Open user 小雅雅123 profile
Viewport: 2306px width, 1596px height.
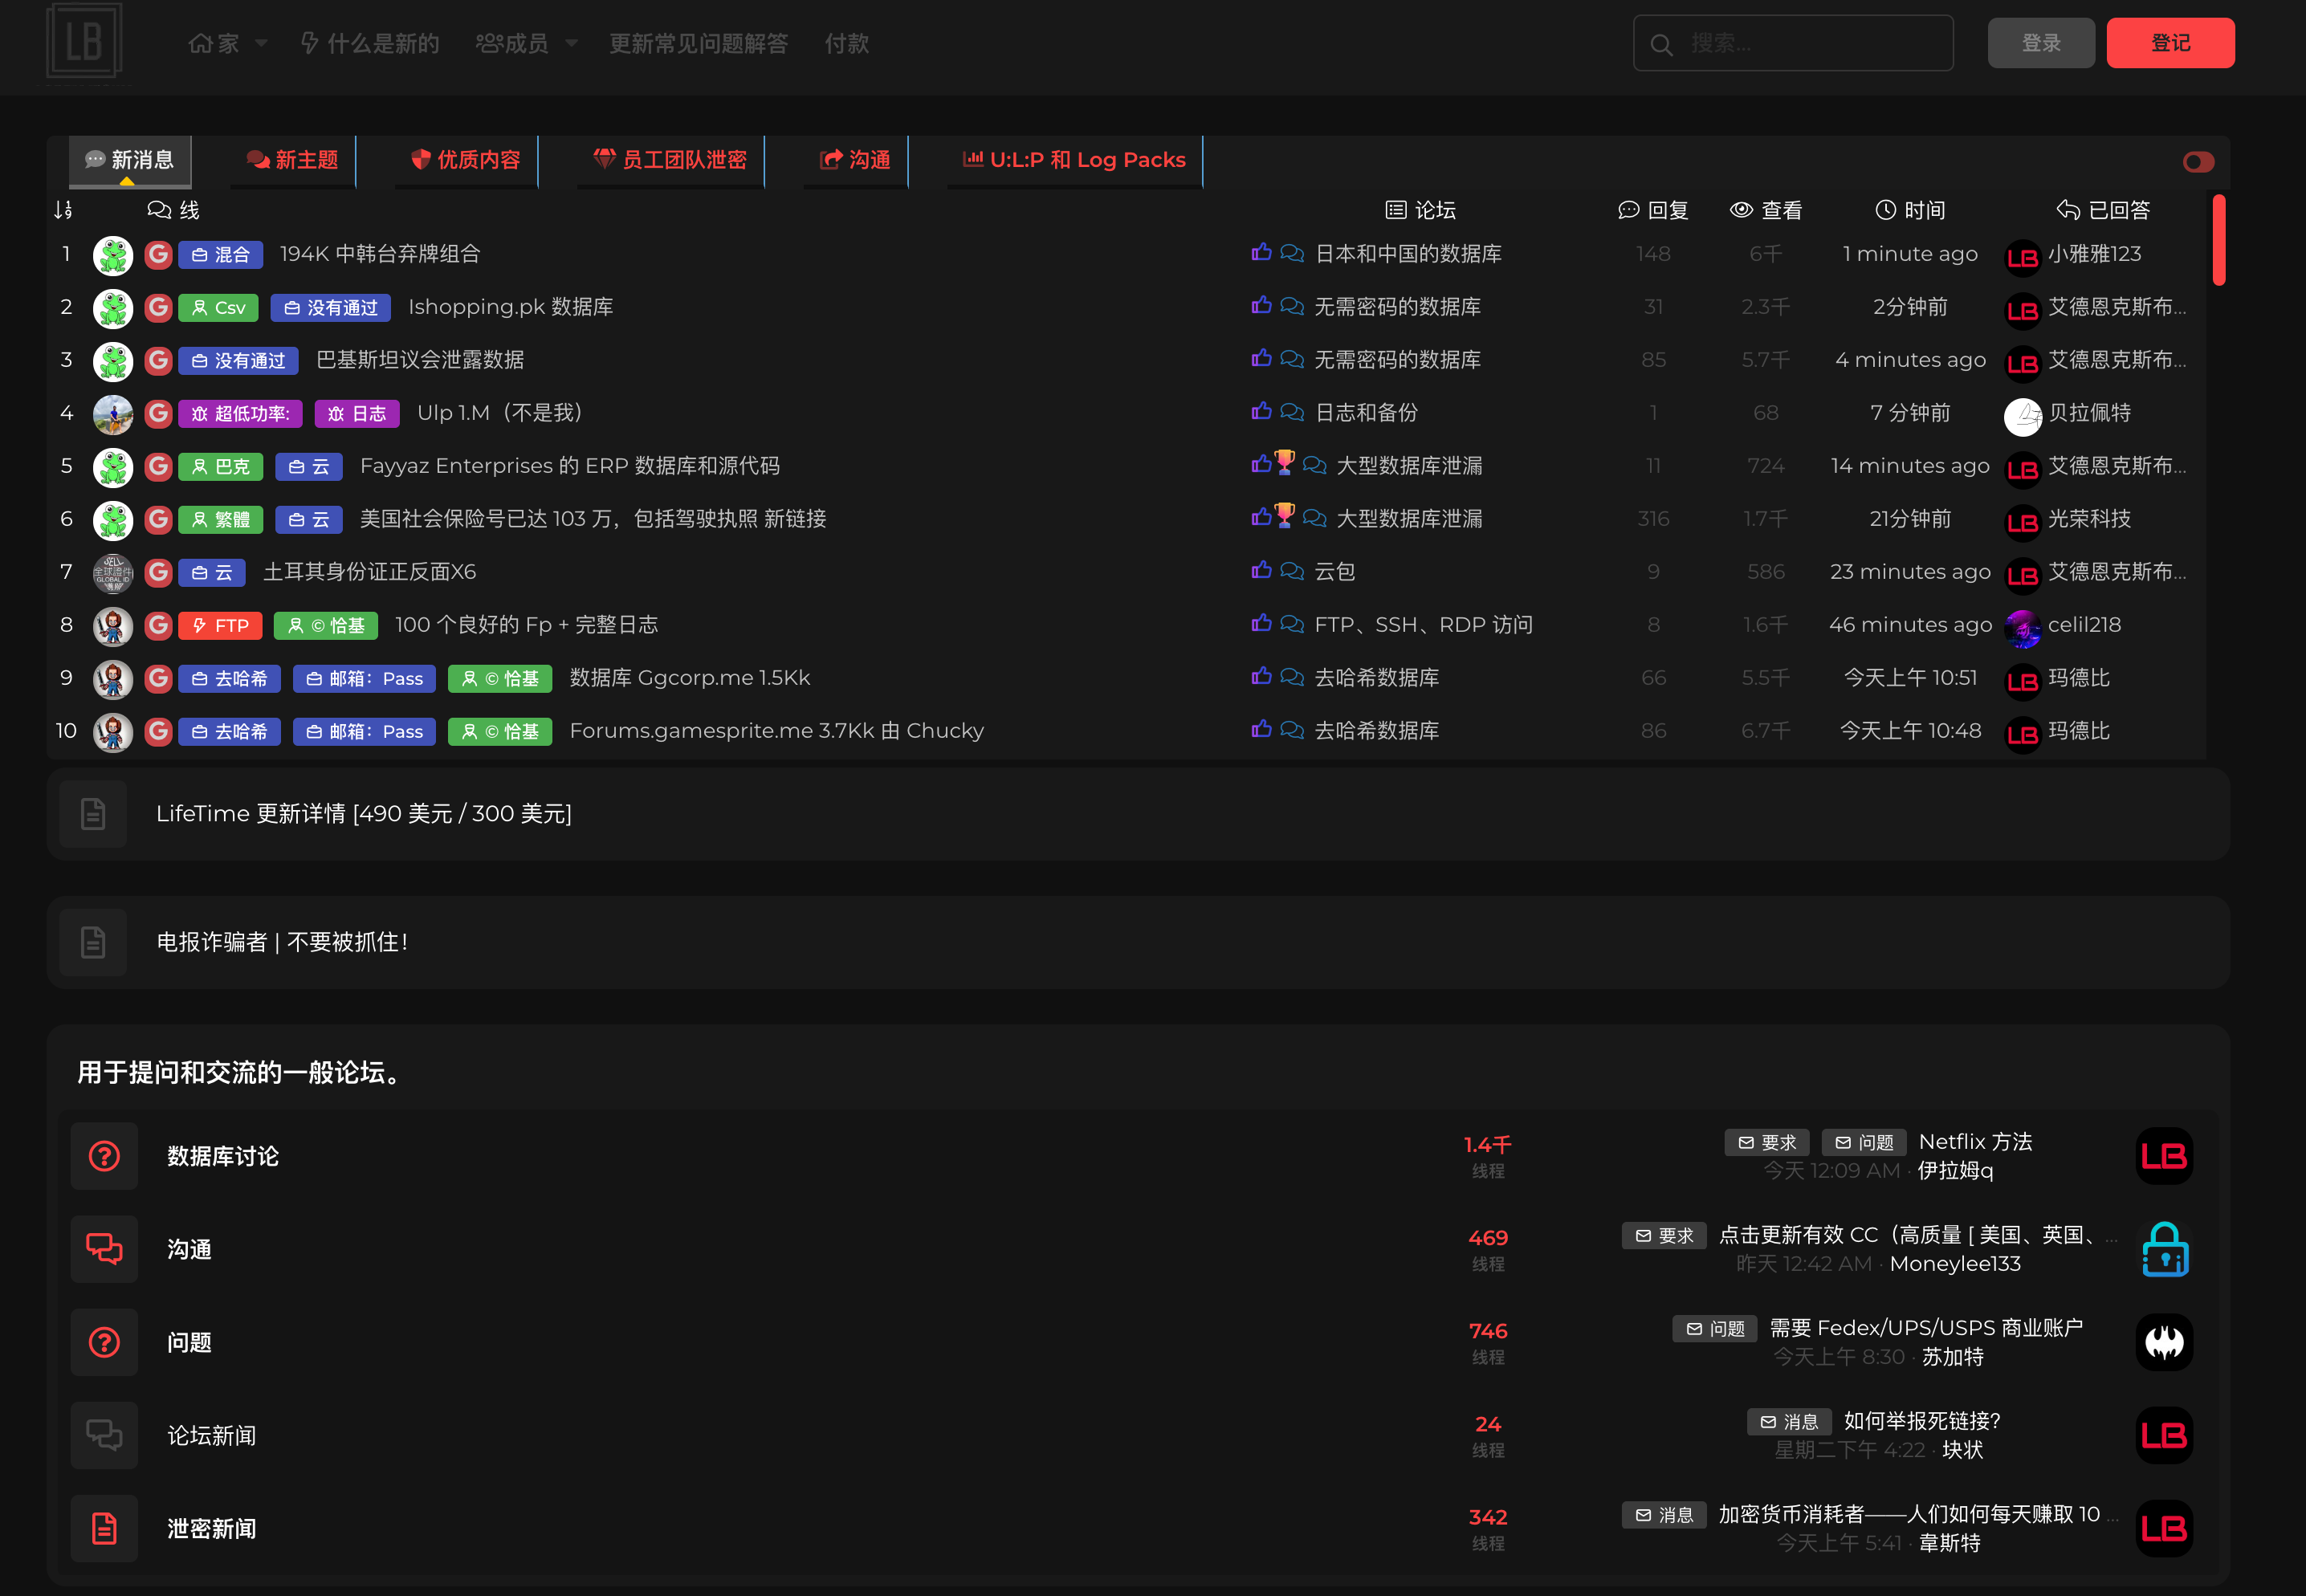tap(2094, 254)
